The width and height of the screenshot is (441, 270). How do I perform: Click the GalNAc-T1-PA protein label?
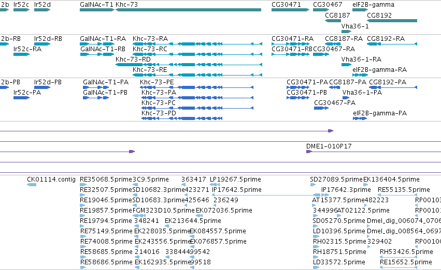(x=106, y=82)
